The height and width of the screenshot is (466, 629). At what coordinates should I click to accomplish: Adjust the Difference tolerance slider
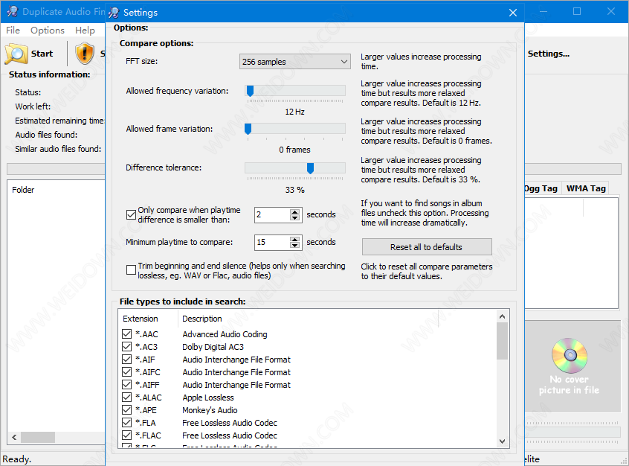tap(310, 168)
